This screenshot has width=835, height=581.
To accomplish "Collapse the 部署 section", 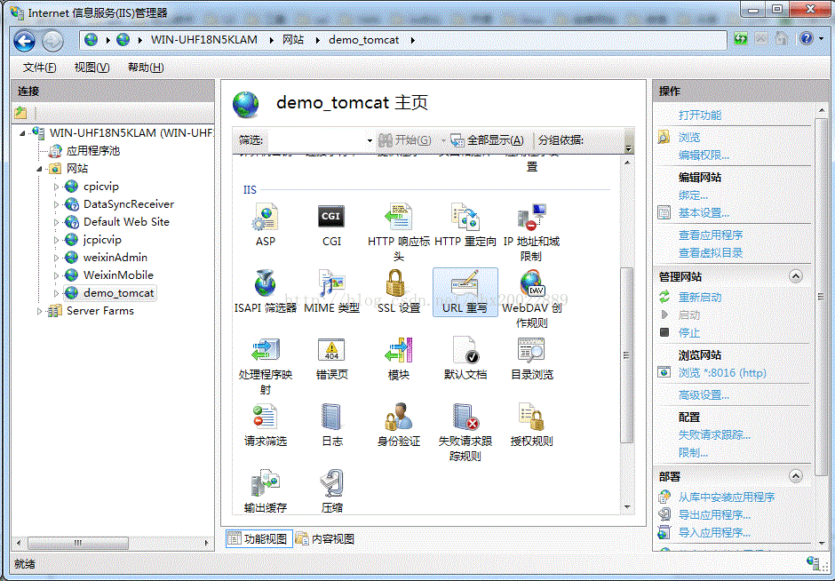I will pos(796,475).
